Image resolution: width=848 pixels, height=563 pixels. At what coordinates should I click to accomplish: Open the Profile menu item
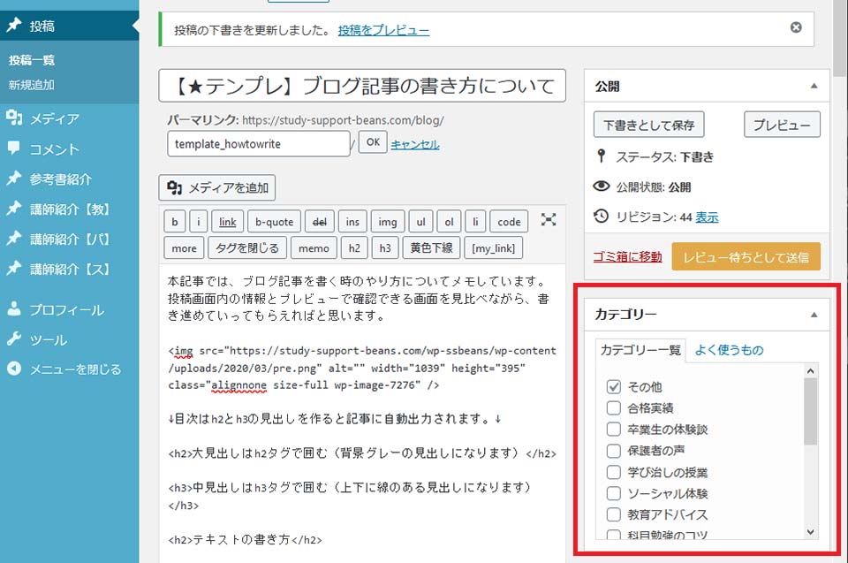pyautogui.click(x=66, y=310)
